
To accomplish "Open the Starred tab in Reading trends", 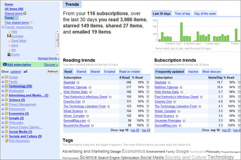I will point(81,71).
